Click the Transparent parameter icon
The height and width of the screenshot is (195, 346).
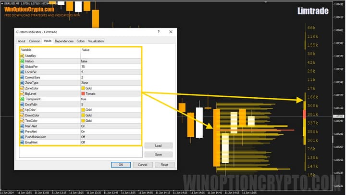[22, 99]
